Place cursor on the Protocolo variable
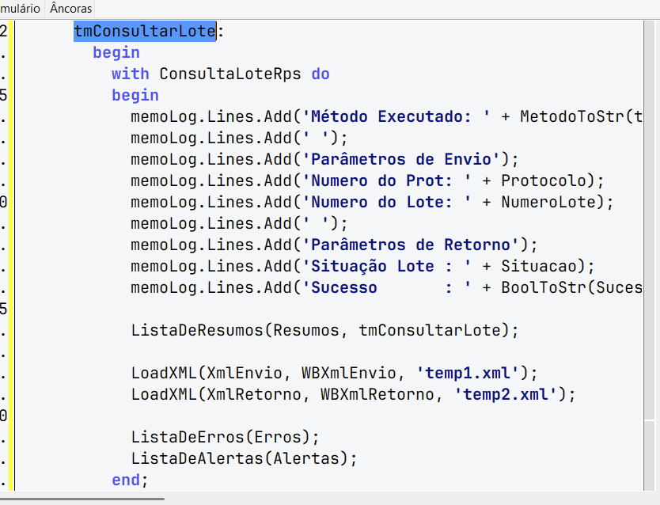 pos(543,181)
